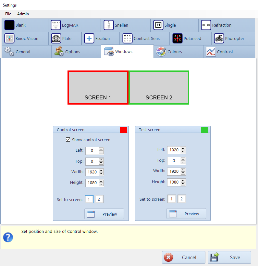The image size is (258, 266).
Task: Increase the Control screen Height value
Action: 101,181
